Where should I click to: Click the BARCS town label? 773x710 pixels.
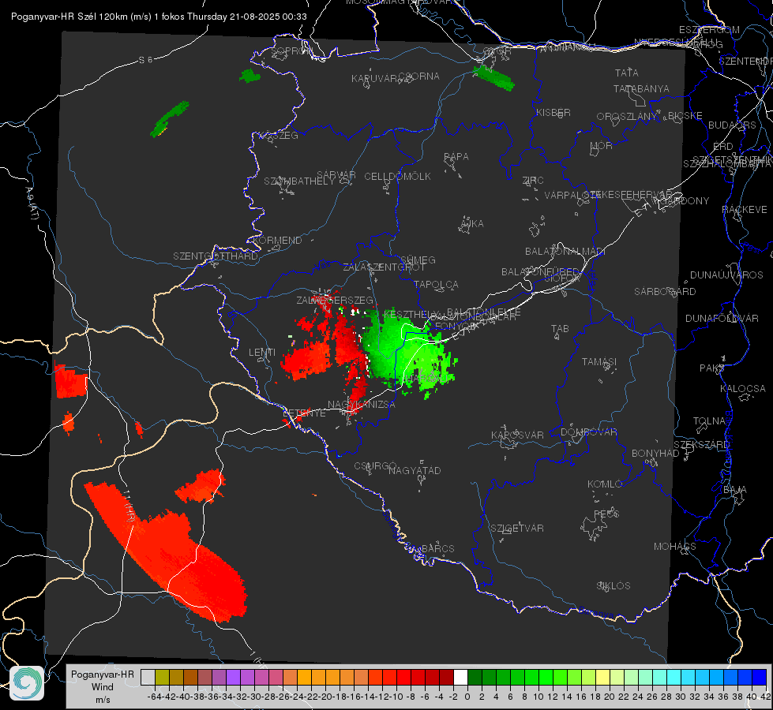[437, 548]
